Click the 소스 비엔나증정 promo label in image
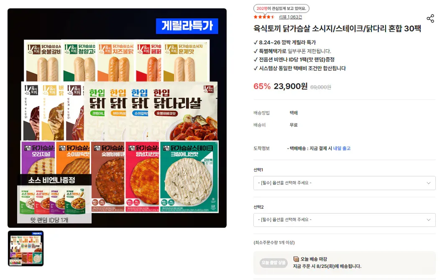The image size is (442, 280). [x=51, y=180]
